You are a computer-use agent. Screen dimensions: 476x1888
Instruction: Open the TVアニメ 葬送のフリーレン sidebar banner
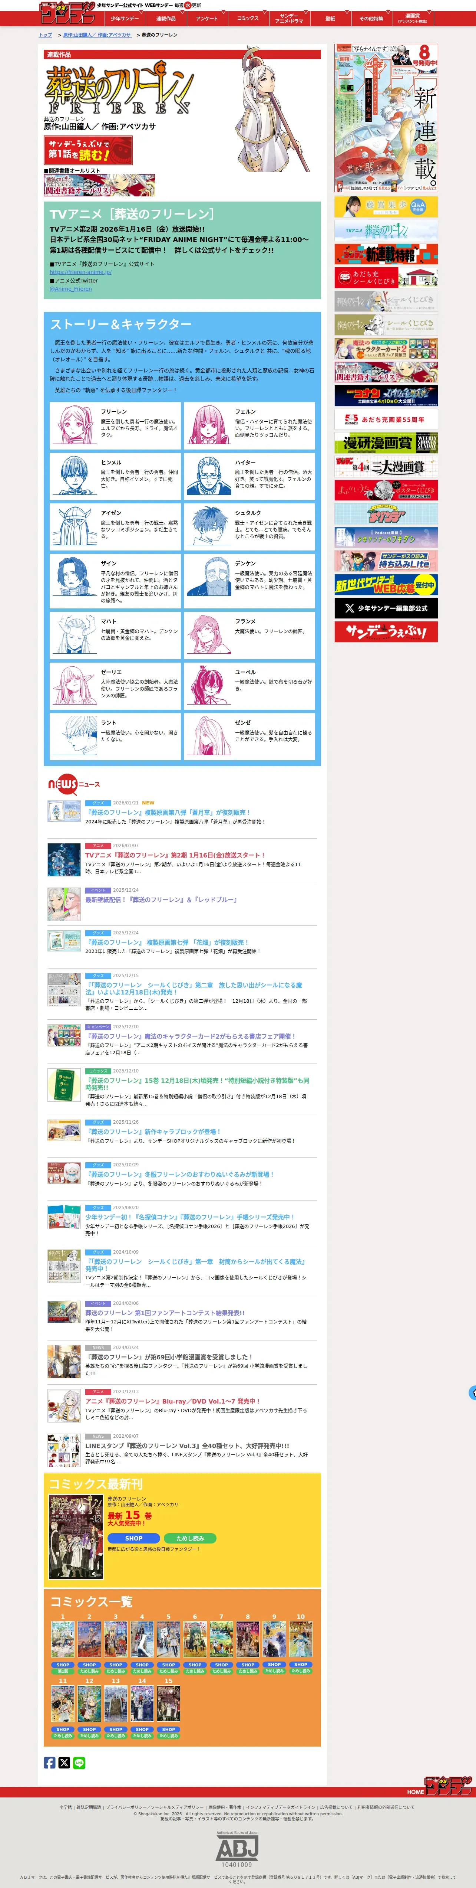(x=386, y=231)
